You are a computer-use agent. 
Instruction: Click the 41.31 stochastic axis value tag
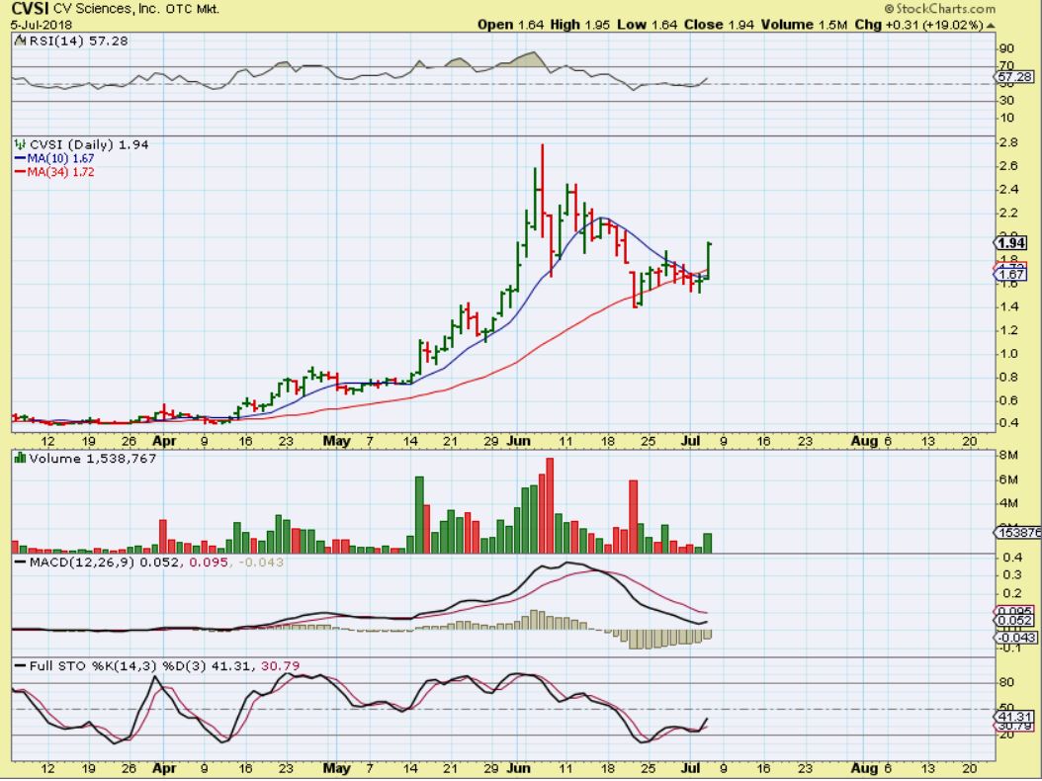[x=1014, y=717]
